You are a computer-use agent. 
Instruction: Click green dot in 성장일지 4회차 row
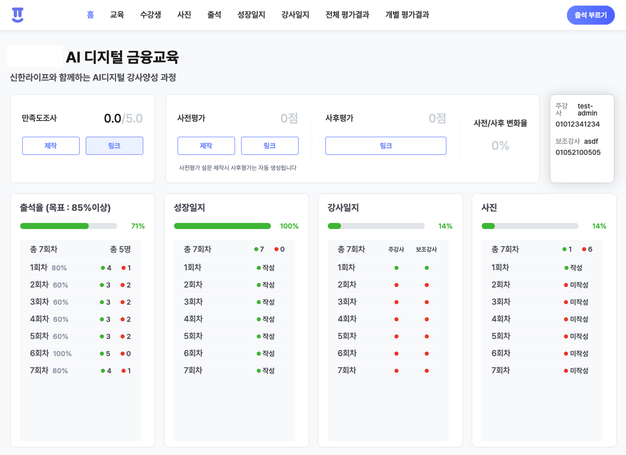259,319
